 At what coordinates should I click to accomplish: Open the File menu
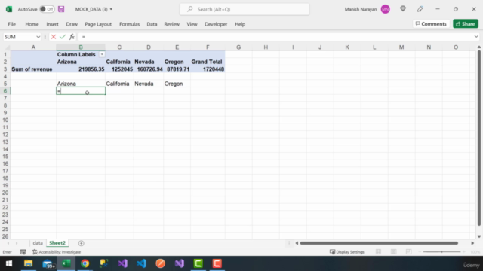[x=12, y=24]
